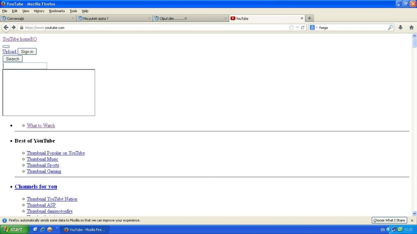Click the Upload link
Image resolution: width=417 pixels, height=234 pixels.
(9, 52)
